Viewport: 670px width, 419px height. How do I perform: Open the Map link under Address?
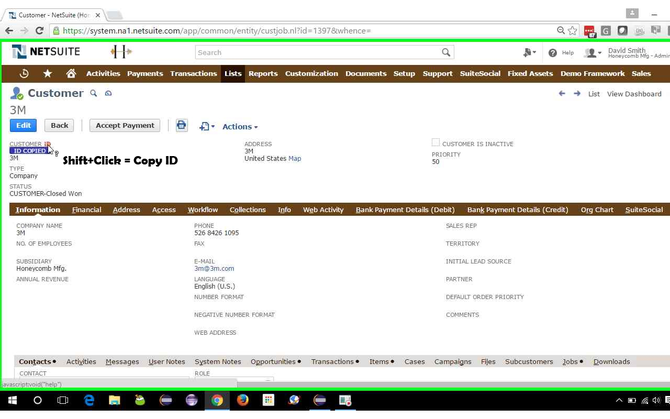click(295, 158)
